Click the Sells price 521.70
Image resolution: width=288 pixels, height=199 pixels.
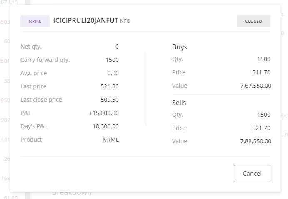[x=261, y=128]
